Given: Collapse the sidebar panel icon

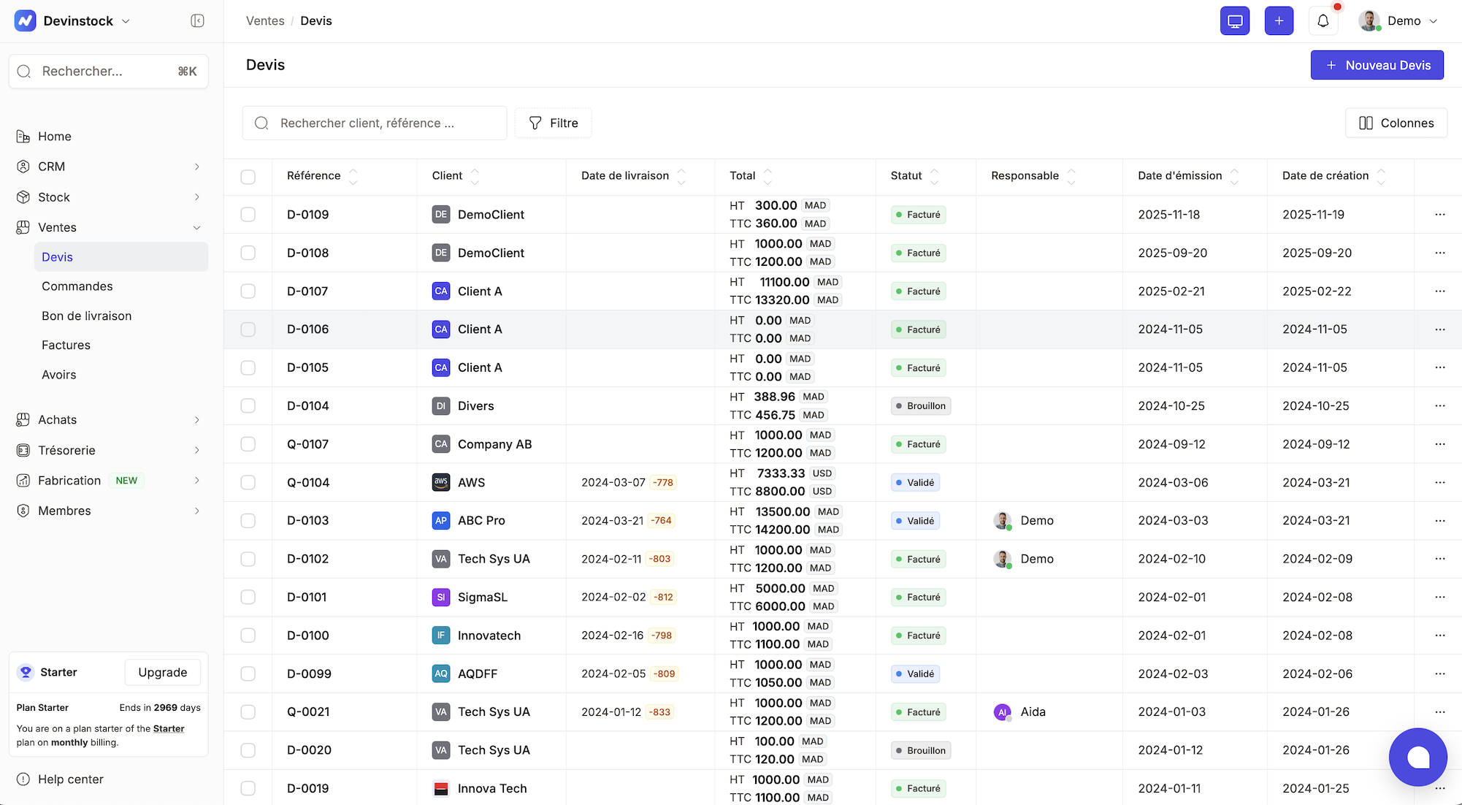Looking at the screenshot, I should point(197,20).
